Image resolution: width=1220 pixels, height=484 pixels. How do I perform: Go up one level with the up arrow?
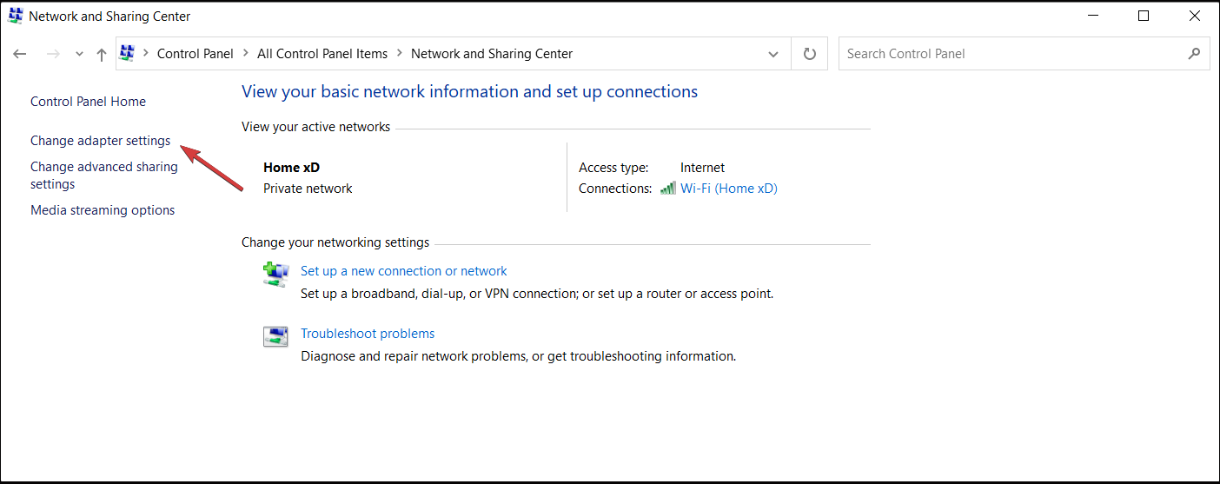pos(102,54)
